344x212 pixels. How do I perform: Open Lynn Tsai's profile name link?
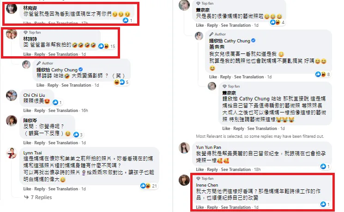(x=32, y=153)
